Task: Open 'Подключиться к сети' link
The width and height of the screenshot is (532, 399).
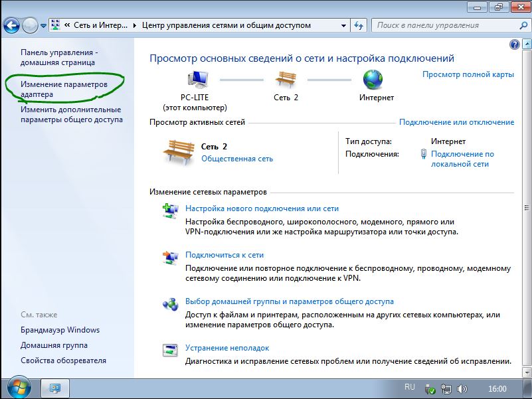Action: pos(224,255)
